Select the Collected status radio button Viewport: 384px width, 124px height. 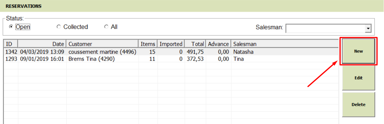58,27
